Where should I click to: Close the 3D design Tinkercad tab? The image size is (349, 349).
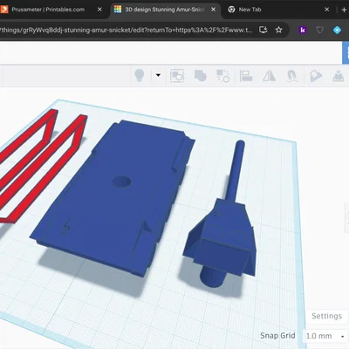point(213,10)
